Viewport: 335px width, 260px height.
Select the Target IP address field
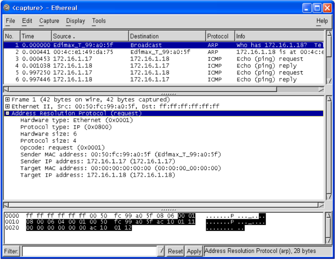98,175
